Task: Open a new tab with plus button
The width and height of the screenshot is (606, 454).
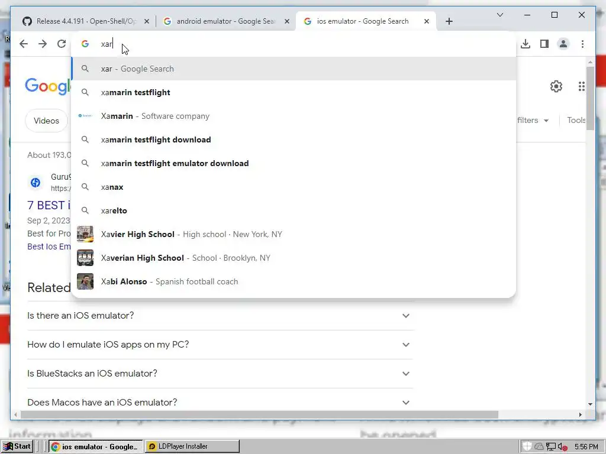Action: pos(449,21)
